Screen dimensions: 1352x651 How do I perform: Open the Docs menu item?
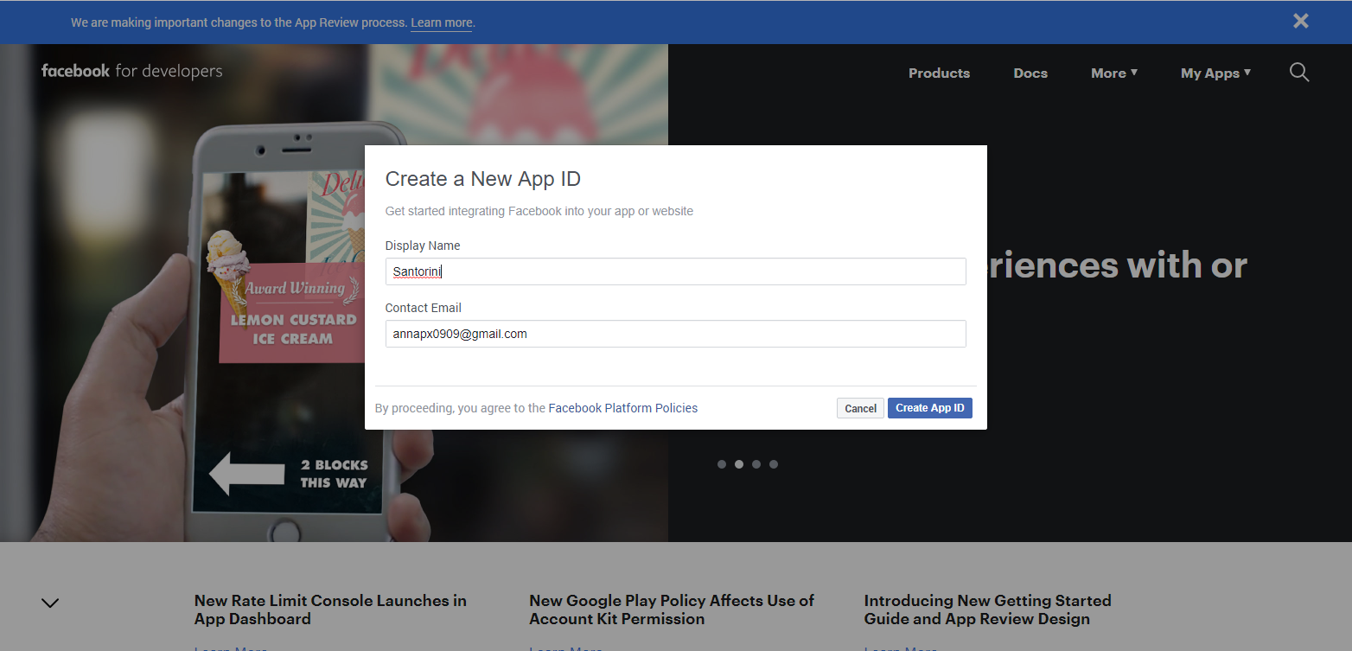tap(1030, 73)
